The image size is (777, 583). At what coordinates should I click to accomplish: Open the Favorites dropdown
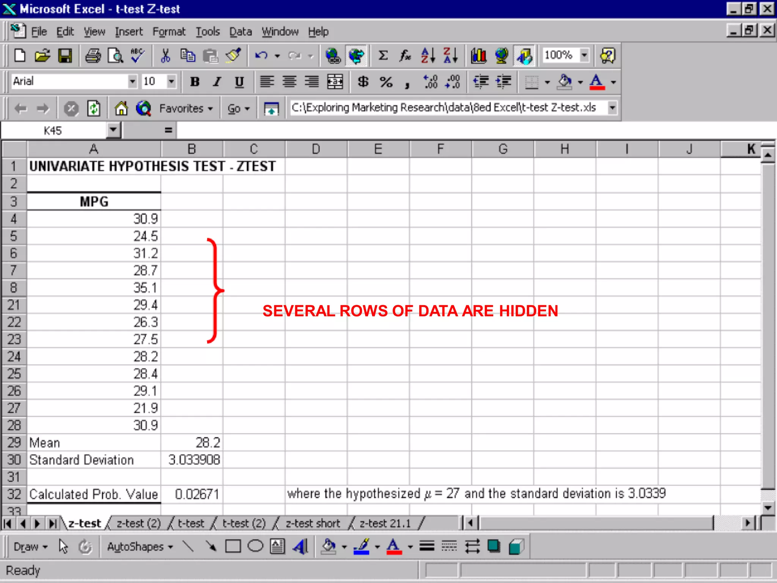coord(186,109)
